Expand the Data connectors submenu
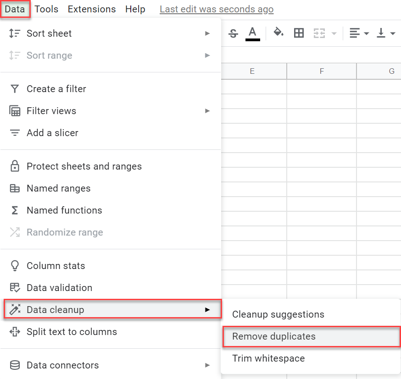This screenshot has height=379, width=401. (207, 365)
